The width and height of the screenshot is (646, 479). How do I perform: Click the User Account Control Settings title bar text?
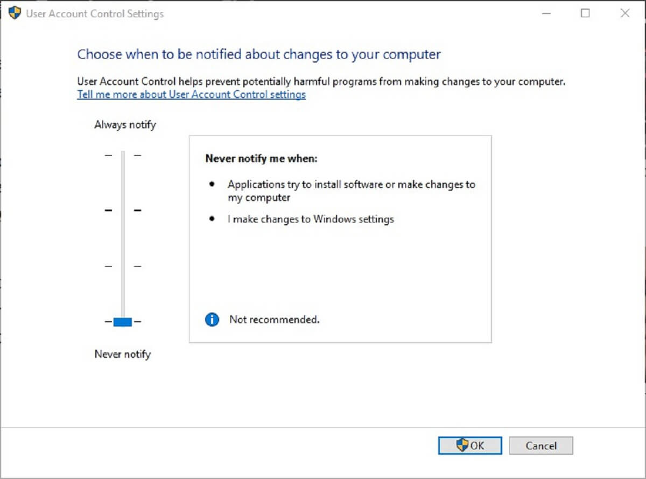95,13
